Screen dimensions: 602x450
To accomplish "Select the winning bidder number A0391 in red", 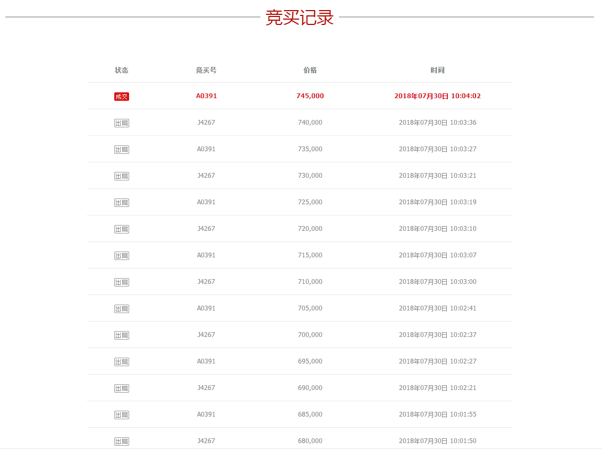I will tap(206, 96).
